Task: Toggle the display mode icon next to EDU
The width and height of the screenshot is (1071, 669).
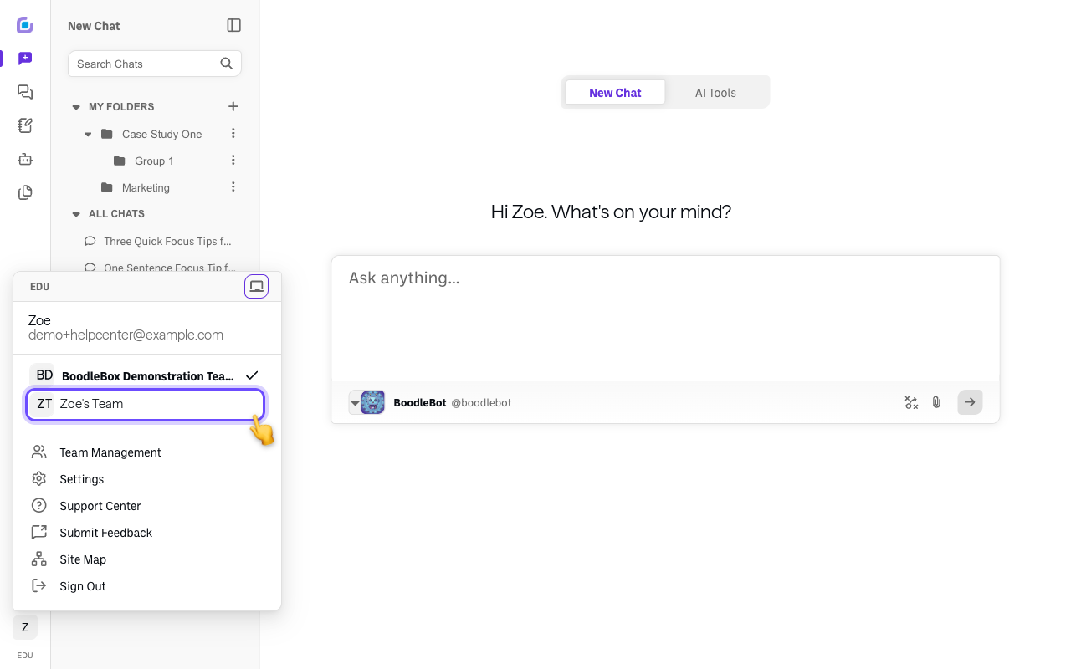Action: click(256, 287)
